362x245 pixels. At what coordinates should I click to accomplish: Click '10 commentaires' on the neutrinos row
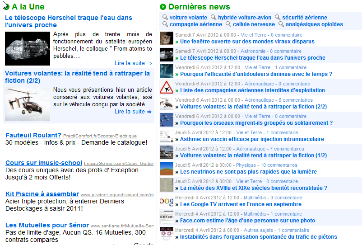(279, 165)
